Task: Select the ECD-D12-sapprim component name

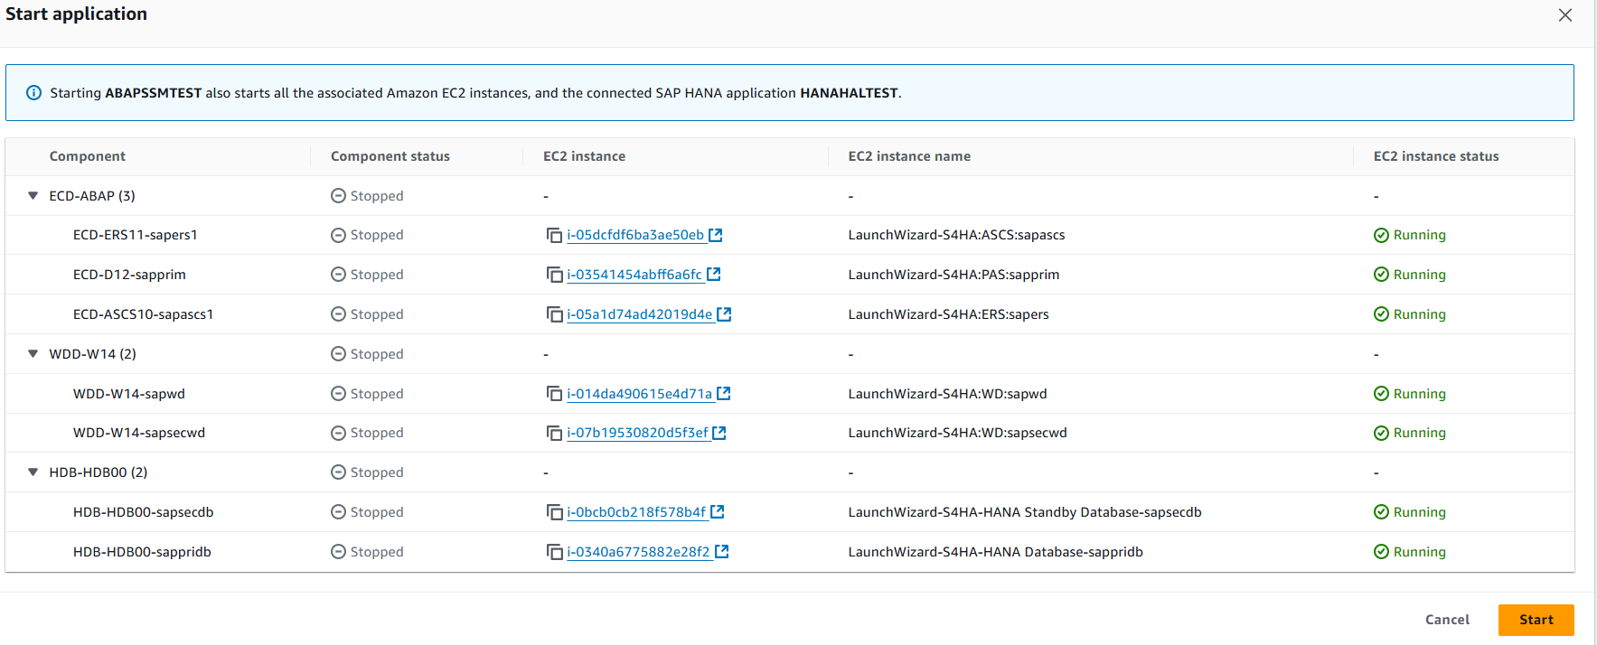Action: click(x=129, y=275)
